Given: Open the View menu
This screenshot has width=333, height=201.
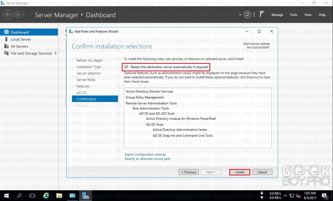Looking at the screenshot, I should (308, 15).
